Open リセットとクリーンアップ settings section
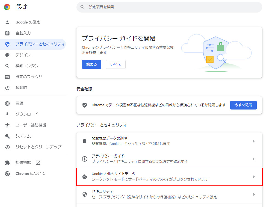Image resolution: width=278 pixels, height=207 pixels. pyautogui.click(x=33, y=147)
